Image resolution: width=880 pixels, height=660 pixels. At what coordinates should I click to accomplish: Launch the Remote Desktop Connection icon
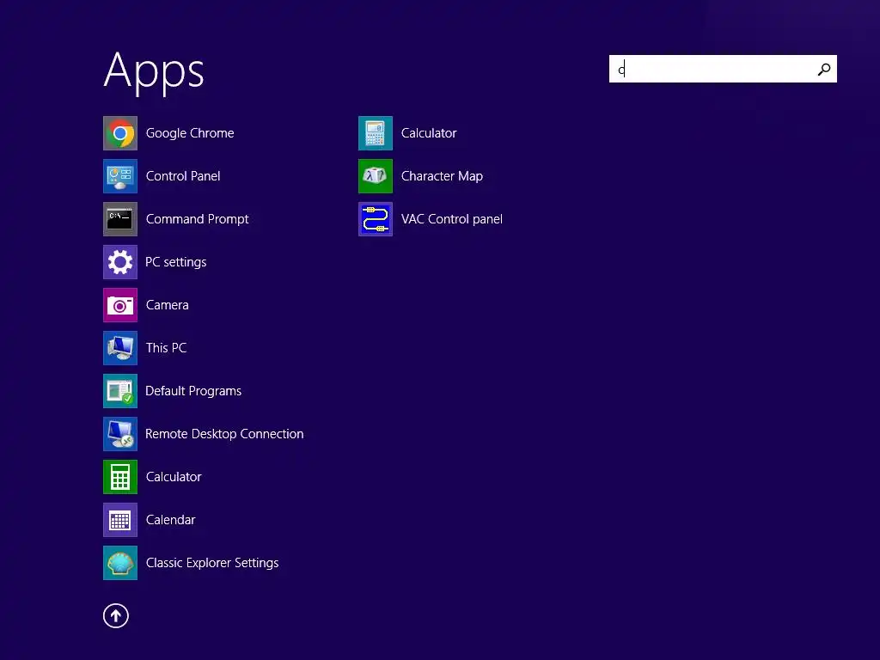[120, 434]
